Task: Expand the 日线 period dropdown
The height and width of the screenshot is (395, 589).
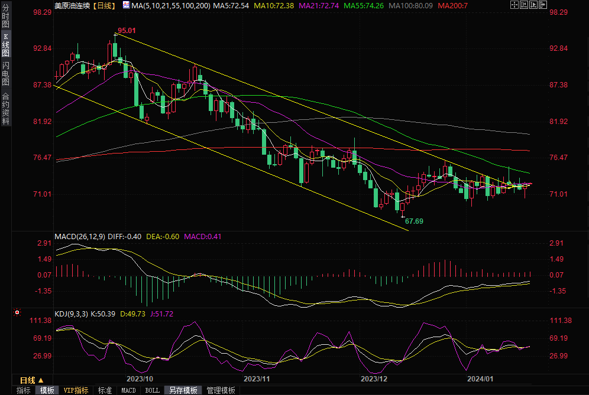Action: coord(31,380)
